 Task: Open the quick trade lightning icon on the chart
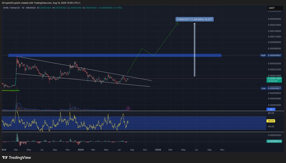tap(128, 108)
